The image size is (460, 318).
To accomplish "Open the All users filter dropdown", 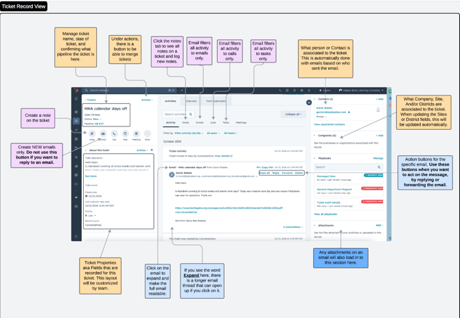I will click(213, 133).
